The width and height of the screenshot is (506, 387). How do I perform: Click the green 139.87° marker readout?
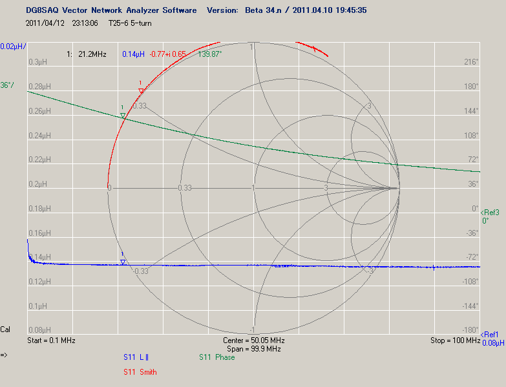[210, 54]
